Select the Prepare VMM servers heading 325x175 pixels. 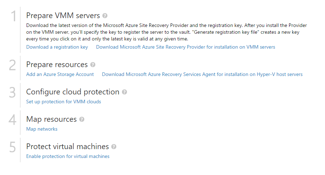pyautogui.click(x=63, y=16)
